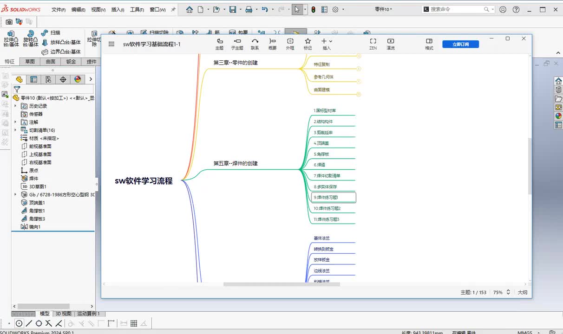Open the FeatureManager design tree tab
This screenshot has width=563, height=334.
coord(19,79)
